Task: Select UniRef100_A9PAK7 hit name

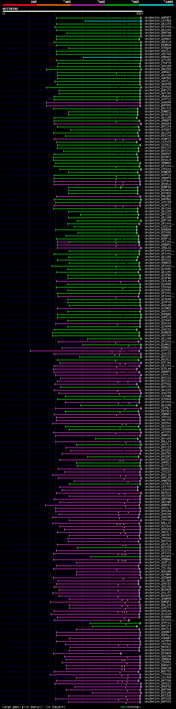Action: point(158,72)
